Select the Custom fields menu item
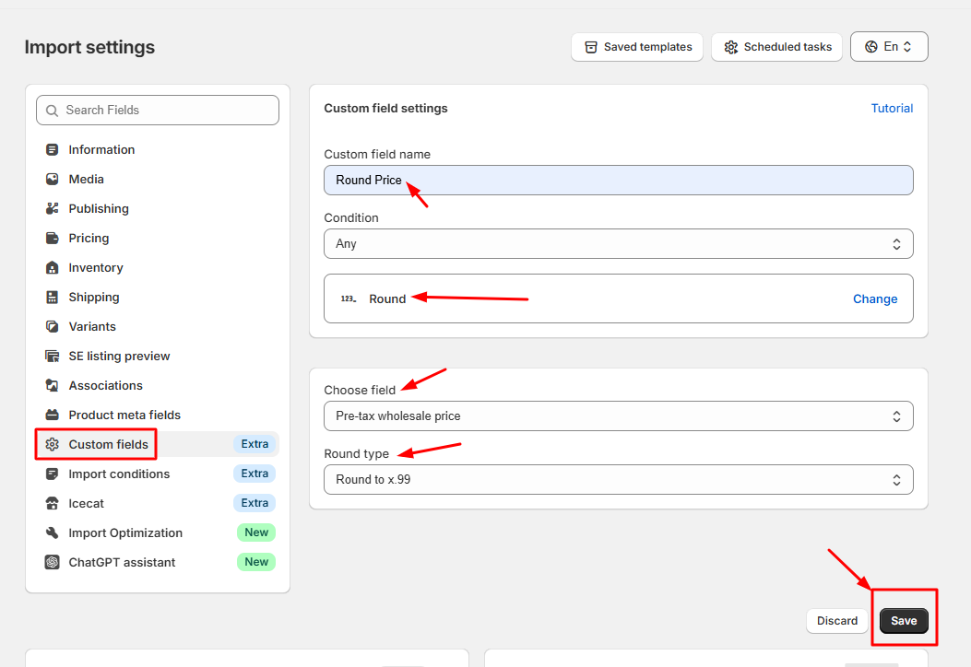The height and width of the screenshot is (667, 971). coord(158,444)
